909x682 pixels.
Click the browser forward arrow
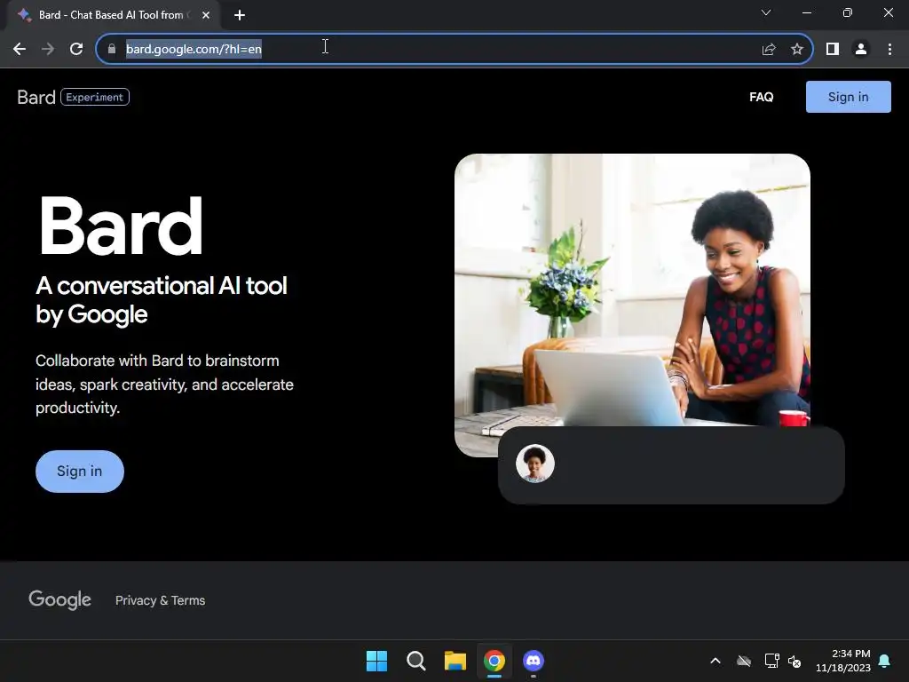coord(48,50)
